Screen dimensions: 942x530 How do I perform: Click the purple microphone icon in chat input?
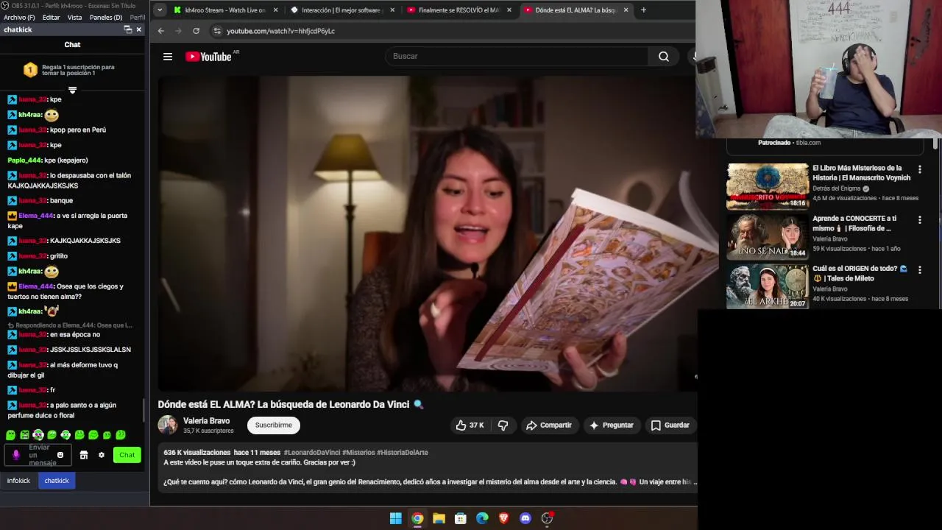pos(16,455)
